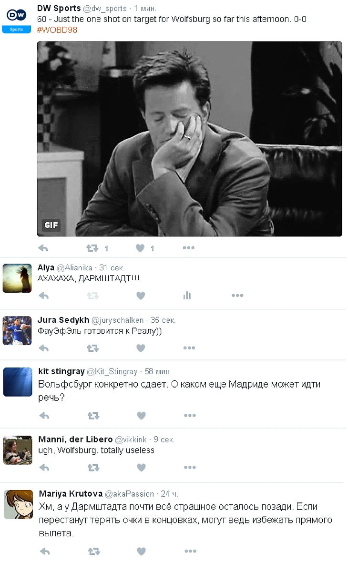Image resolution: width=348 pixels, height=562 pixels.
Task: Like Alya's Darmstadt tweet
Action: [x=141, y=296]
